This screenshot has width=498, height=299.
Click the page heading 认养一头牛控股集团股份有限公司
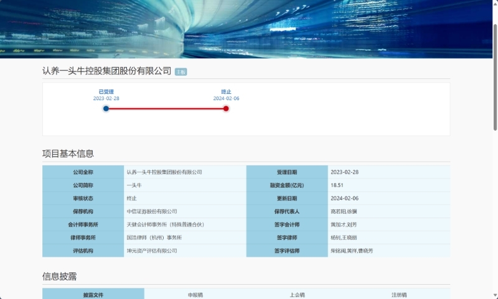pos(106,71)
